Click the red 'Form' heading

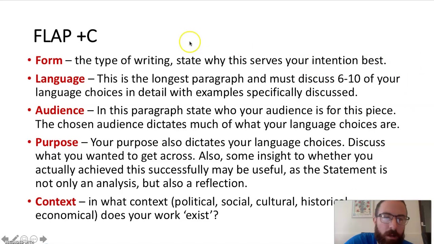coord(49,60)
